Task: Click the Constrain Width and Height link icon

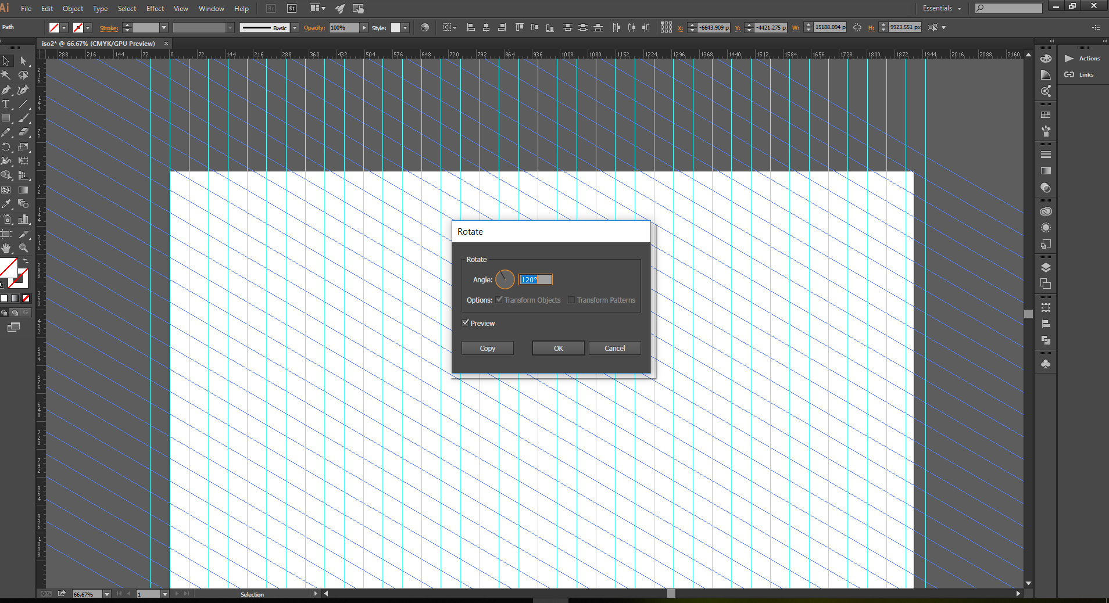Action: click(857, 27)
